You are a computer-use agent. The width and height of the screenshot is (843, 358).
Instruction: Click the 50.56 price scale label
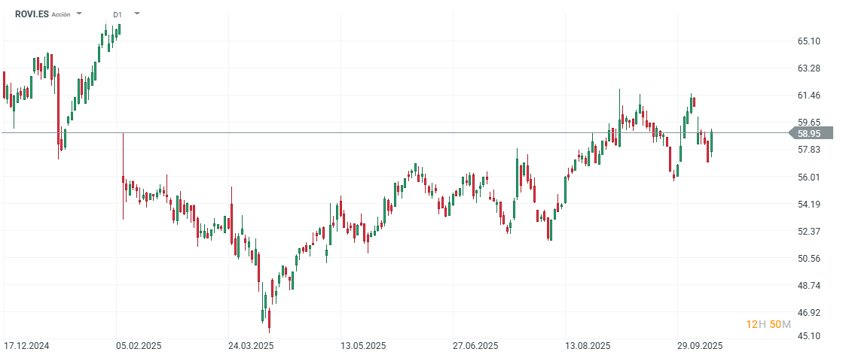tap(808, 259)
